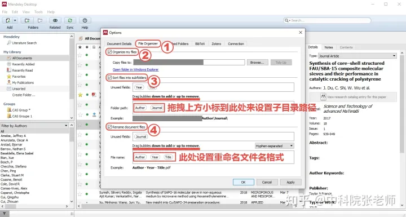This screenshot has height=217, width=406.
Task: Open the Edit menu
Action: point(15,12)
